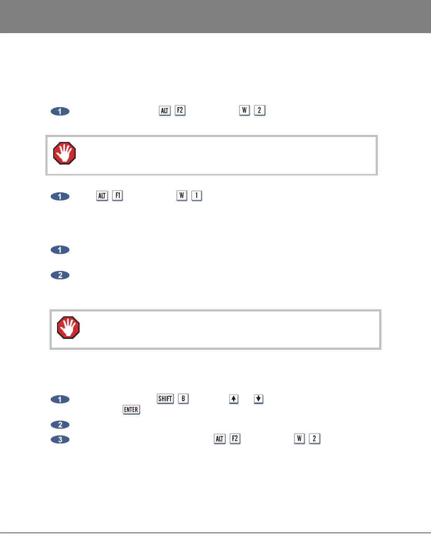The width and height of the screenshot is (431, 558).
Task: Click the step 2 bullet directly above step 3
Action: (60, 424)
